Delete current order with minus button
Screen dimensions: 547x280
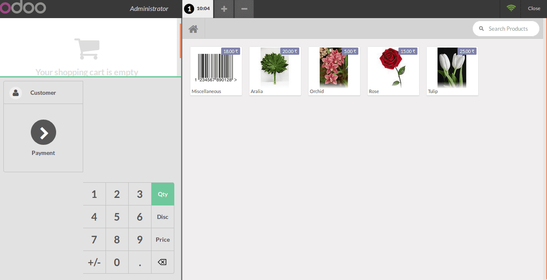point(244,9)
